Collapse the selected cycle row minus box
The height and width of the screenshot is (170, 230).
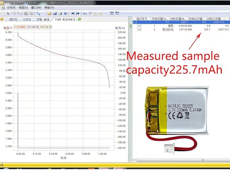pyautogui.click(x=135, y=22)
